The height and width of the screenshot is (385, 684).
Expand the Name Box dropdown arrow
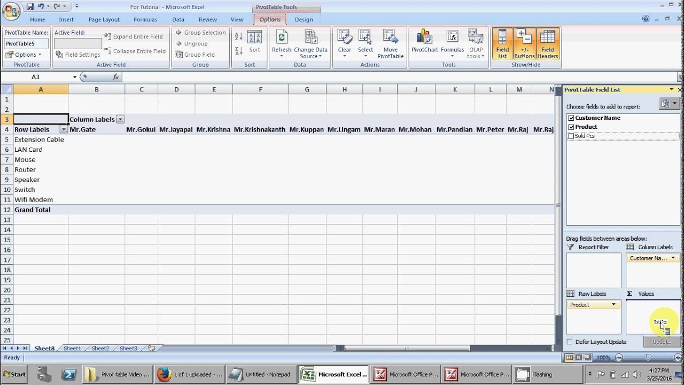coord(74,77)
